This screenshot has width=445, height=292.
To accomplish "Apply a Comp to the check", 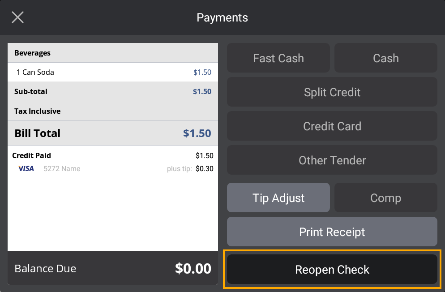I will coord(385,198).
